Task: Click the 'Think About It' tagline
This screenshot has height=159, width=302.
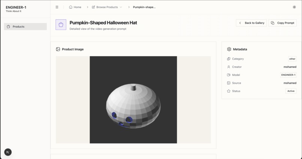Action: pos(13,11)
